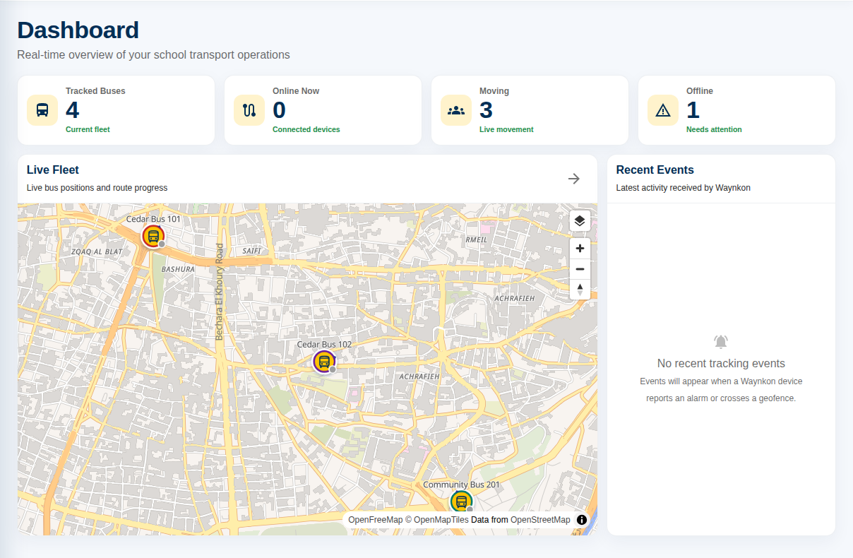The width and height of the screenshot is (853, 558).
Task: Click the Tracked Buses bus icon
Action: click(x=42, y=110)
